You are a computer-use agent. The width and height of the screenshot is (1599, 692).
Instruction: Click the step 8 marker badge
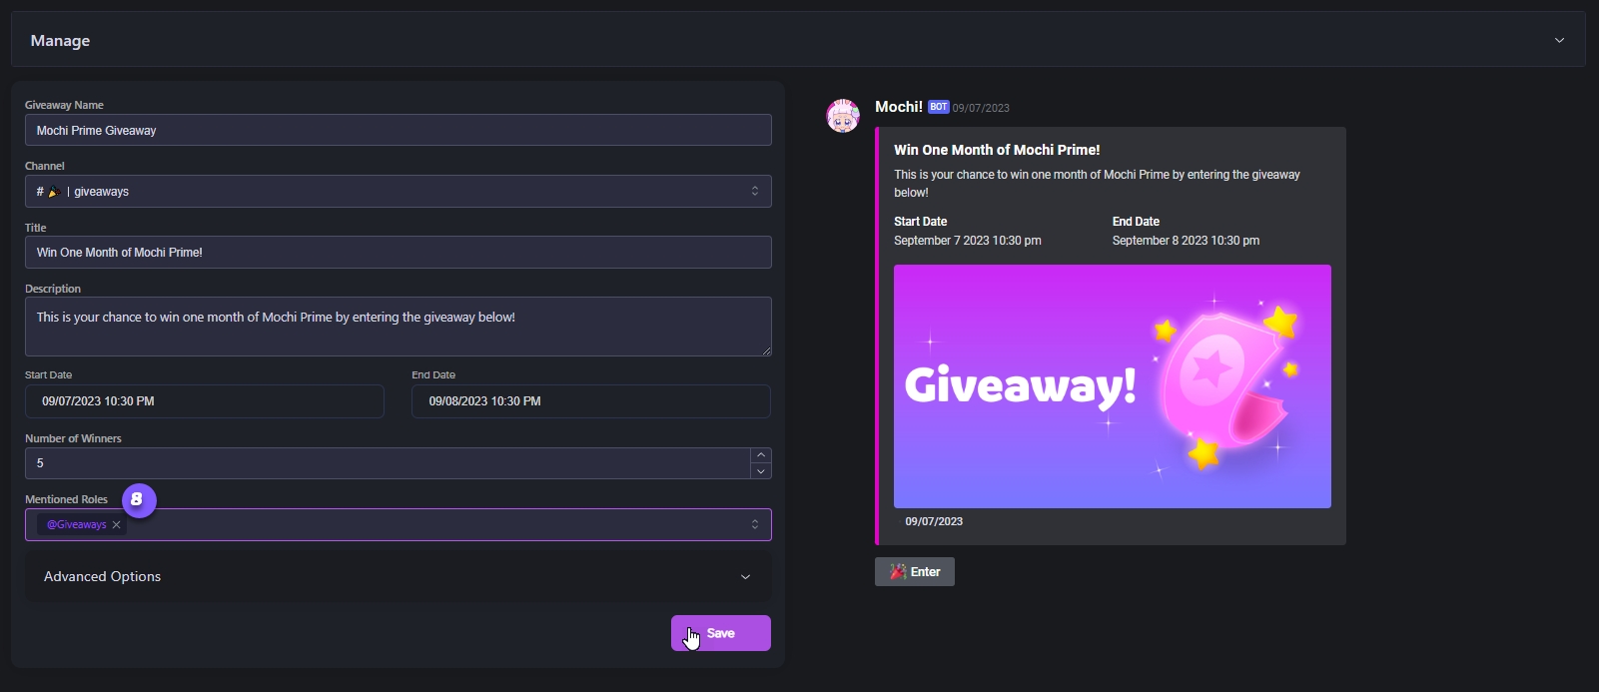click(x=139, y=499)
